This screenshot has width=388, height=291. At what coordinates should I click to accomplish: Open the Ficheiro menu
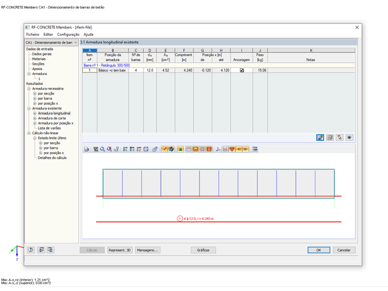click(33, 34)
